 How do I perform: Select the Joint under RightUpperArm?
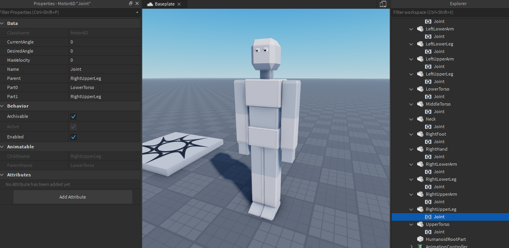tap(439, 202)
